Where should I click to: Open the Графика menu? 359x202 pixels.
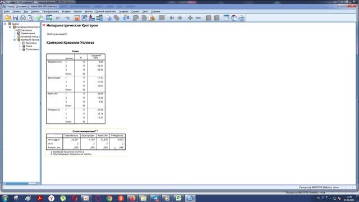point(123,11)
